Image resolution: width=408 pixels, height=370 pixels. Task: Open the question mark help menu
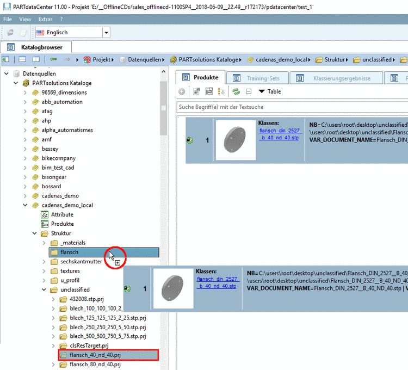61,19
